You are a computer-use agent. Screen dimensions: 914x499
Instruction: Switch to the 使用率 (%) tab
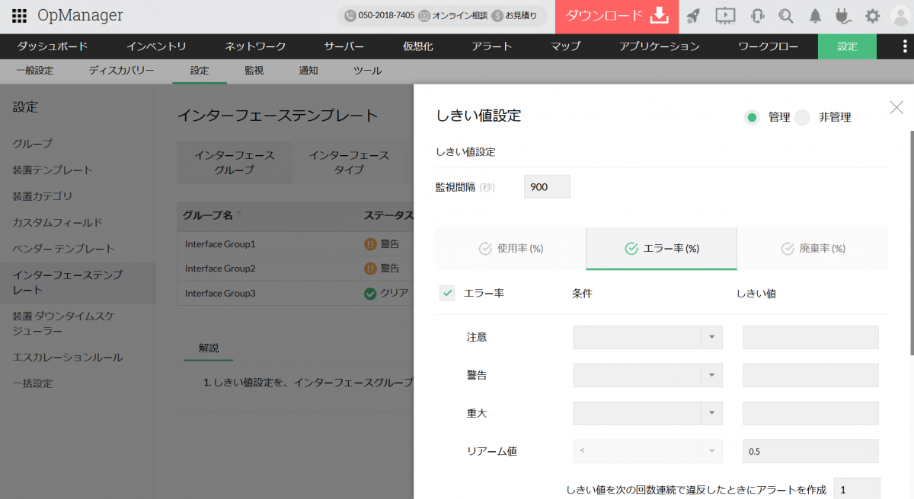point(510,249)
